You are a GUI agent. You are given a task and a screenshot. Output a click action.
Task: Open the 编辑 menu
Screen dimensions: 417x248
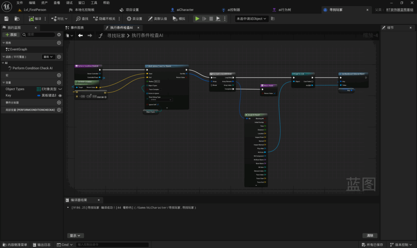click(x=32, y=3)
